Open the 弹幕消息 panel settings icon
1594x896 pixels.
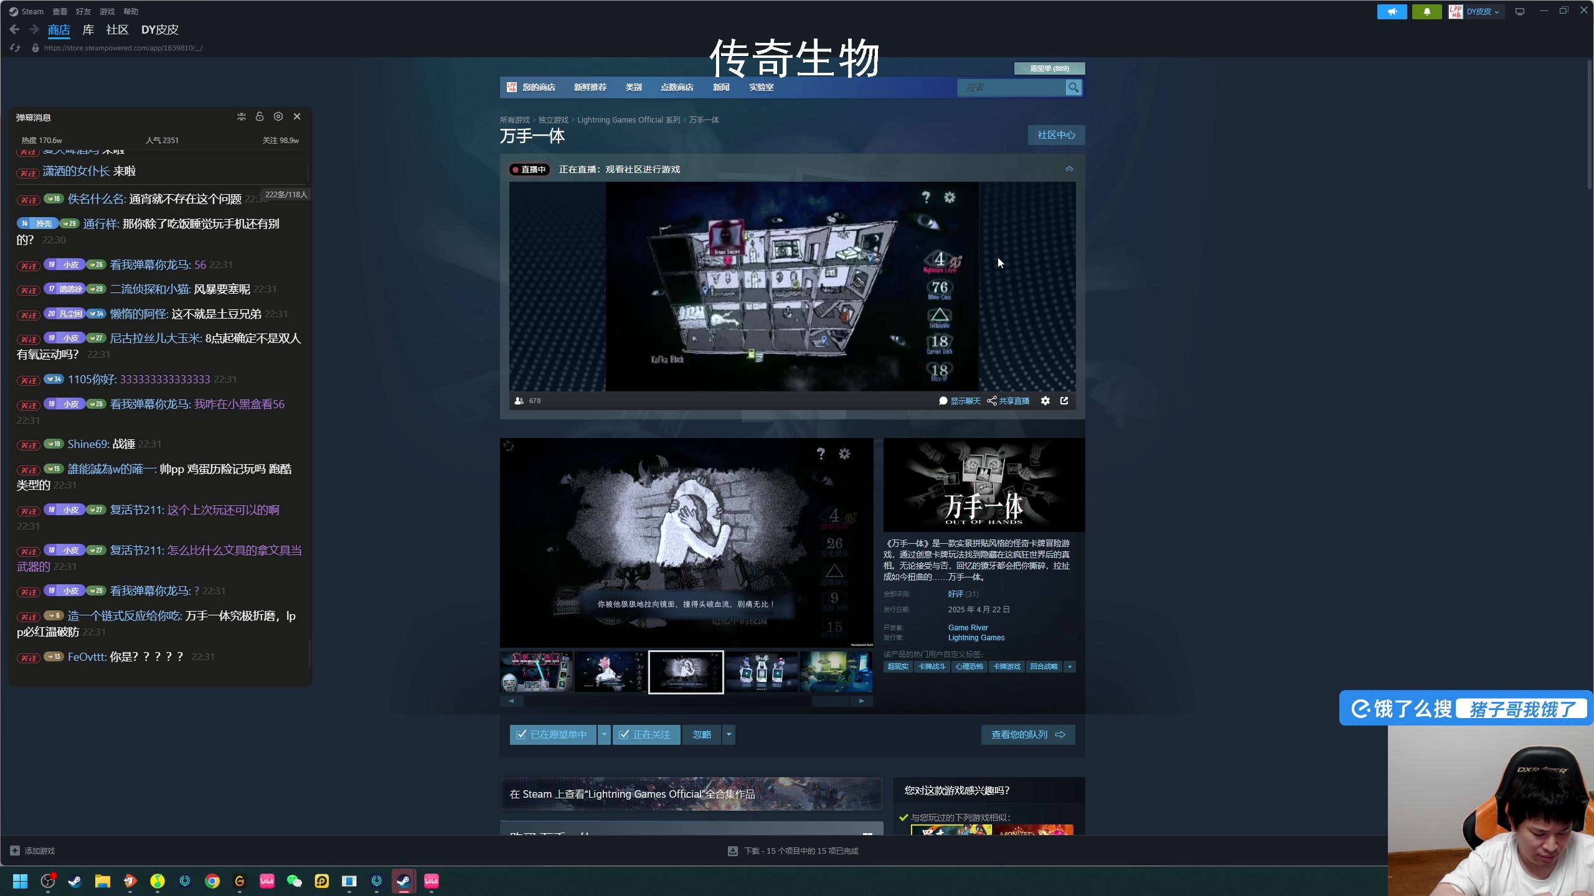point(278,116)
